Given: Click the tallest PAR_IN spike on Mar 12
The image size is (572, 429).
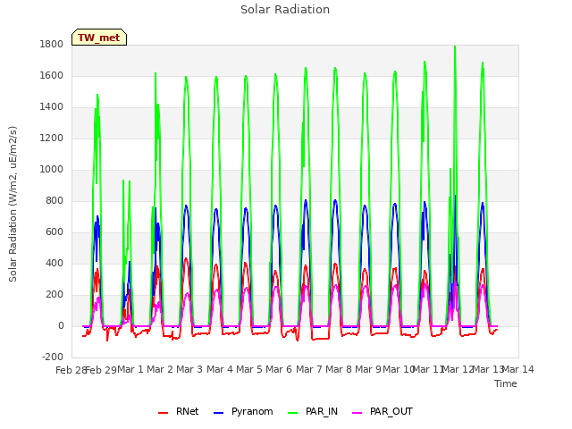Looking at the screenshot, I should click(x=455, y=46).
